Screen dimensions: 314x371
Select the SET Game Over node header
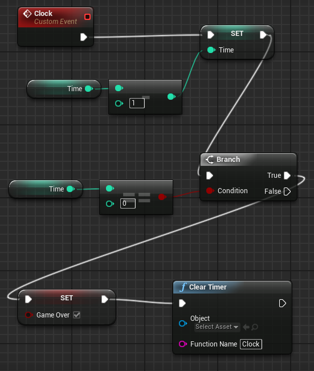click(x=67, y=298)
